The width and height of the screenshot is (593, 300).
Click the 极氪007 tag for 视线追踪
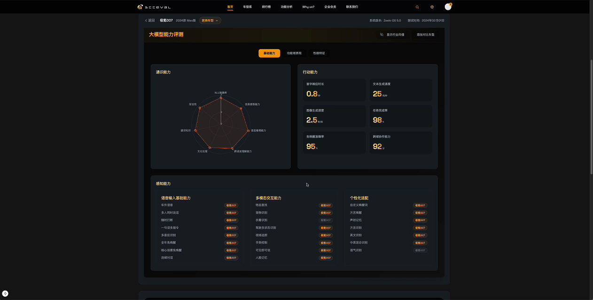coord(326,235)
